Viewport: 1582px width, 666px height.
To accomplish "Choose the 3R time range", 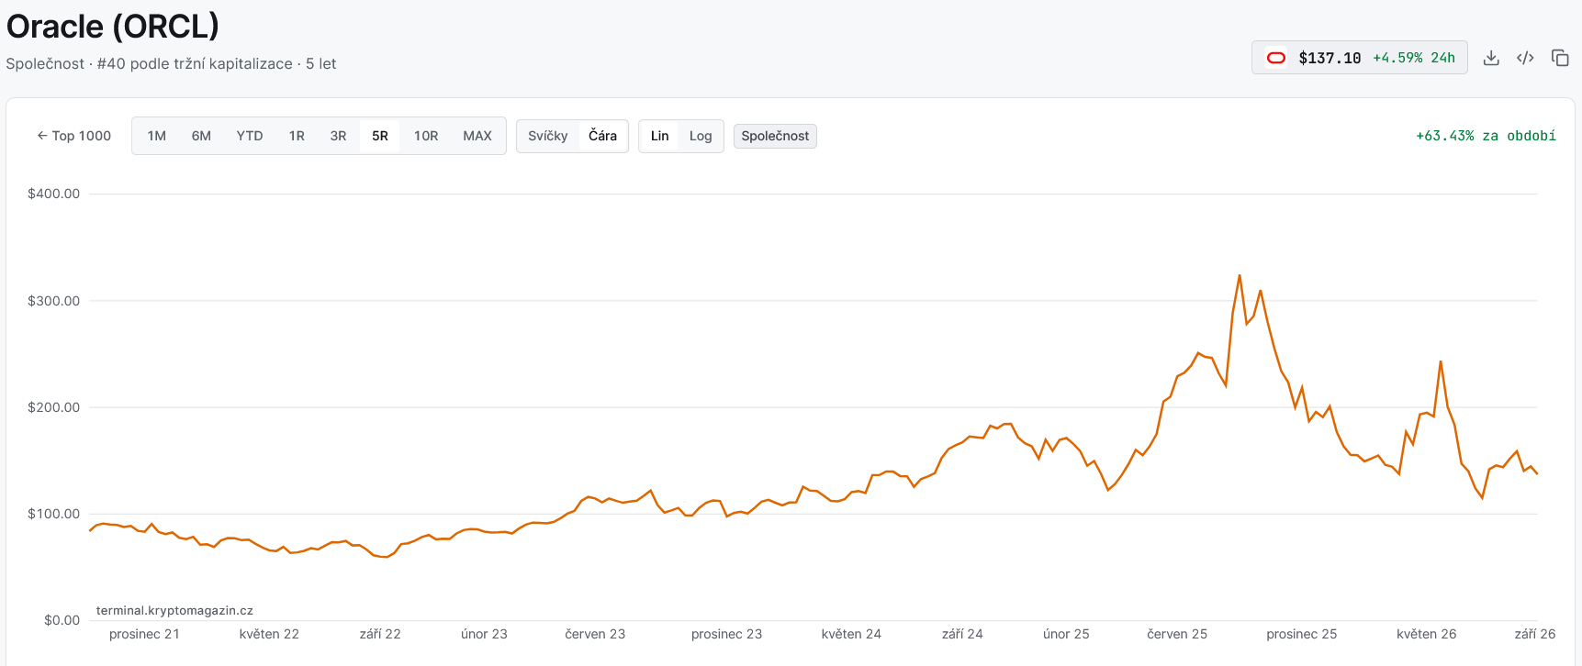I will click(x=338, y=136).
